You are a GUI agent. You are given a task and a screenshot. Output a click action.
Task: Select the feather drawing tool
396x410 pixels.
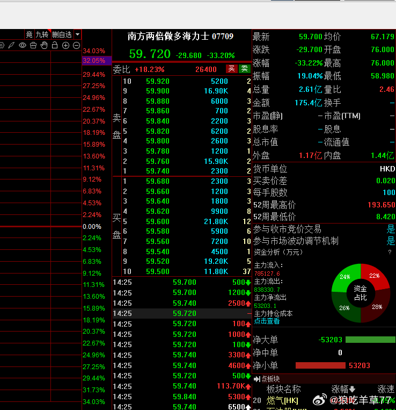(x=11, y=46)
